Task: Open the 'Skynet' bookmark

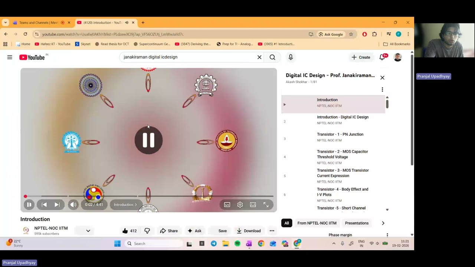Action: [83, 44]
